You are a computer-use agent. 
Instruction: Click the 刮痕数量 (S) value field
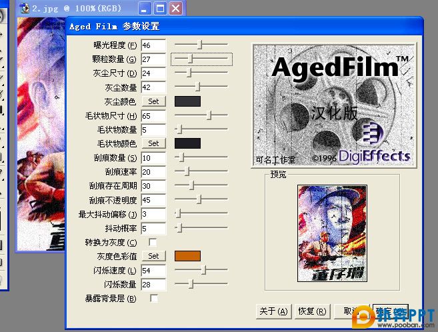[153, 158]
